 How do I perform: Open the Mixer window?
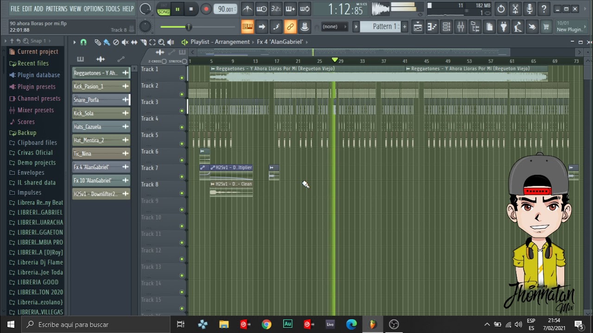pyautogui.click(x=461, y=27)
